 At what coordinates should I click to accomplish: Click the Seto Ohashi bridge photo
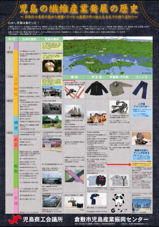pyautogui.click(x=52, y=178)
